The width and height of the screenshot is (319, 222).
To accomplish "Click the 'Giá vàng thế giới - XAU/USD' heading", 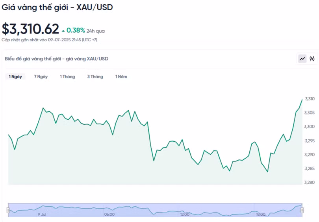I will pyautogui.click(x=57, y=7).
